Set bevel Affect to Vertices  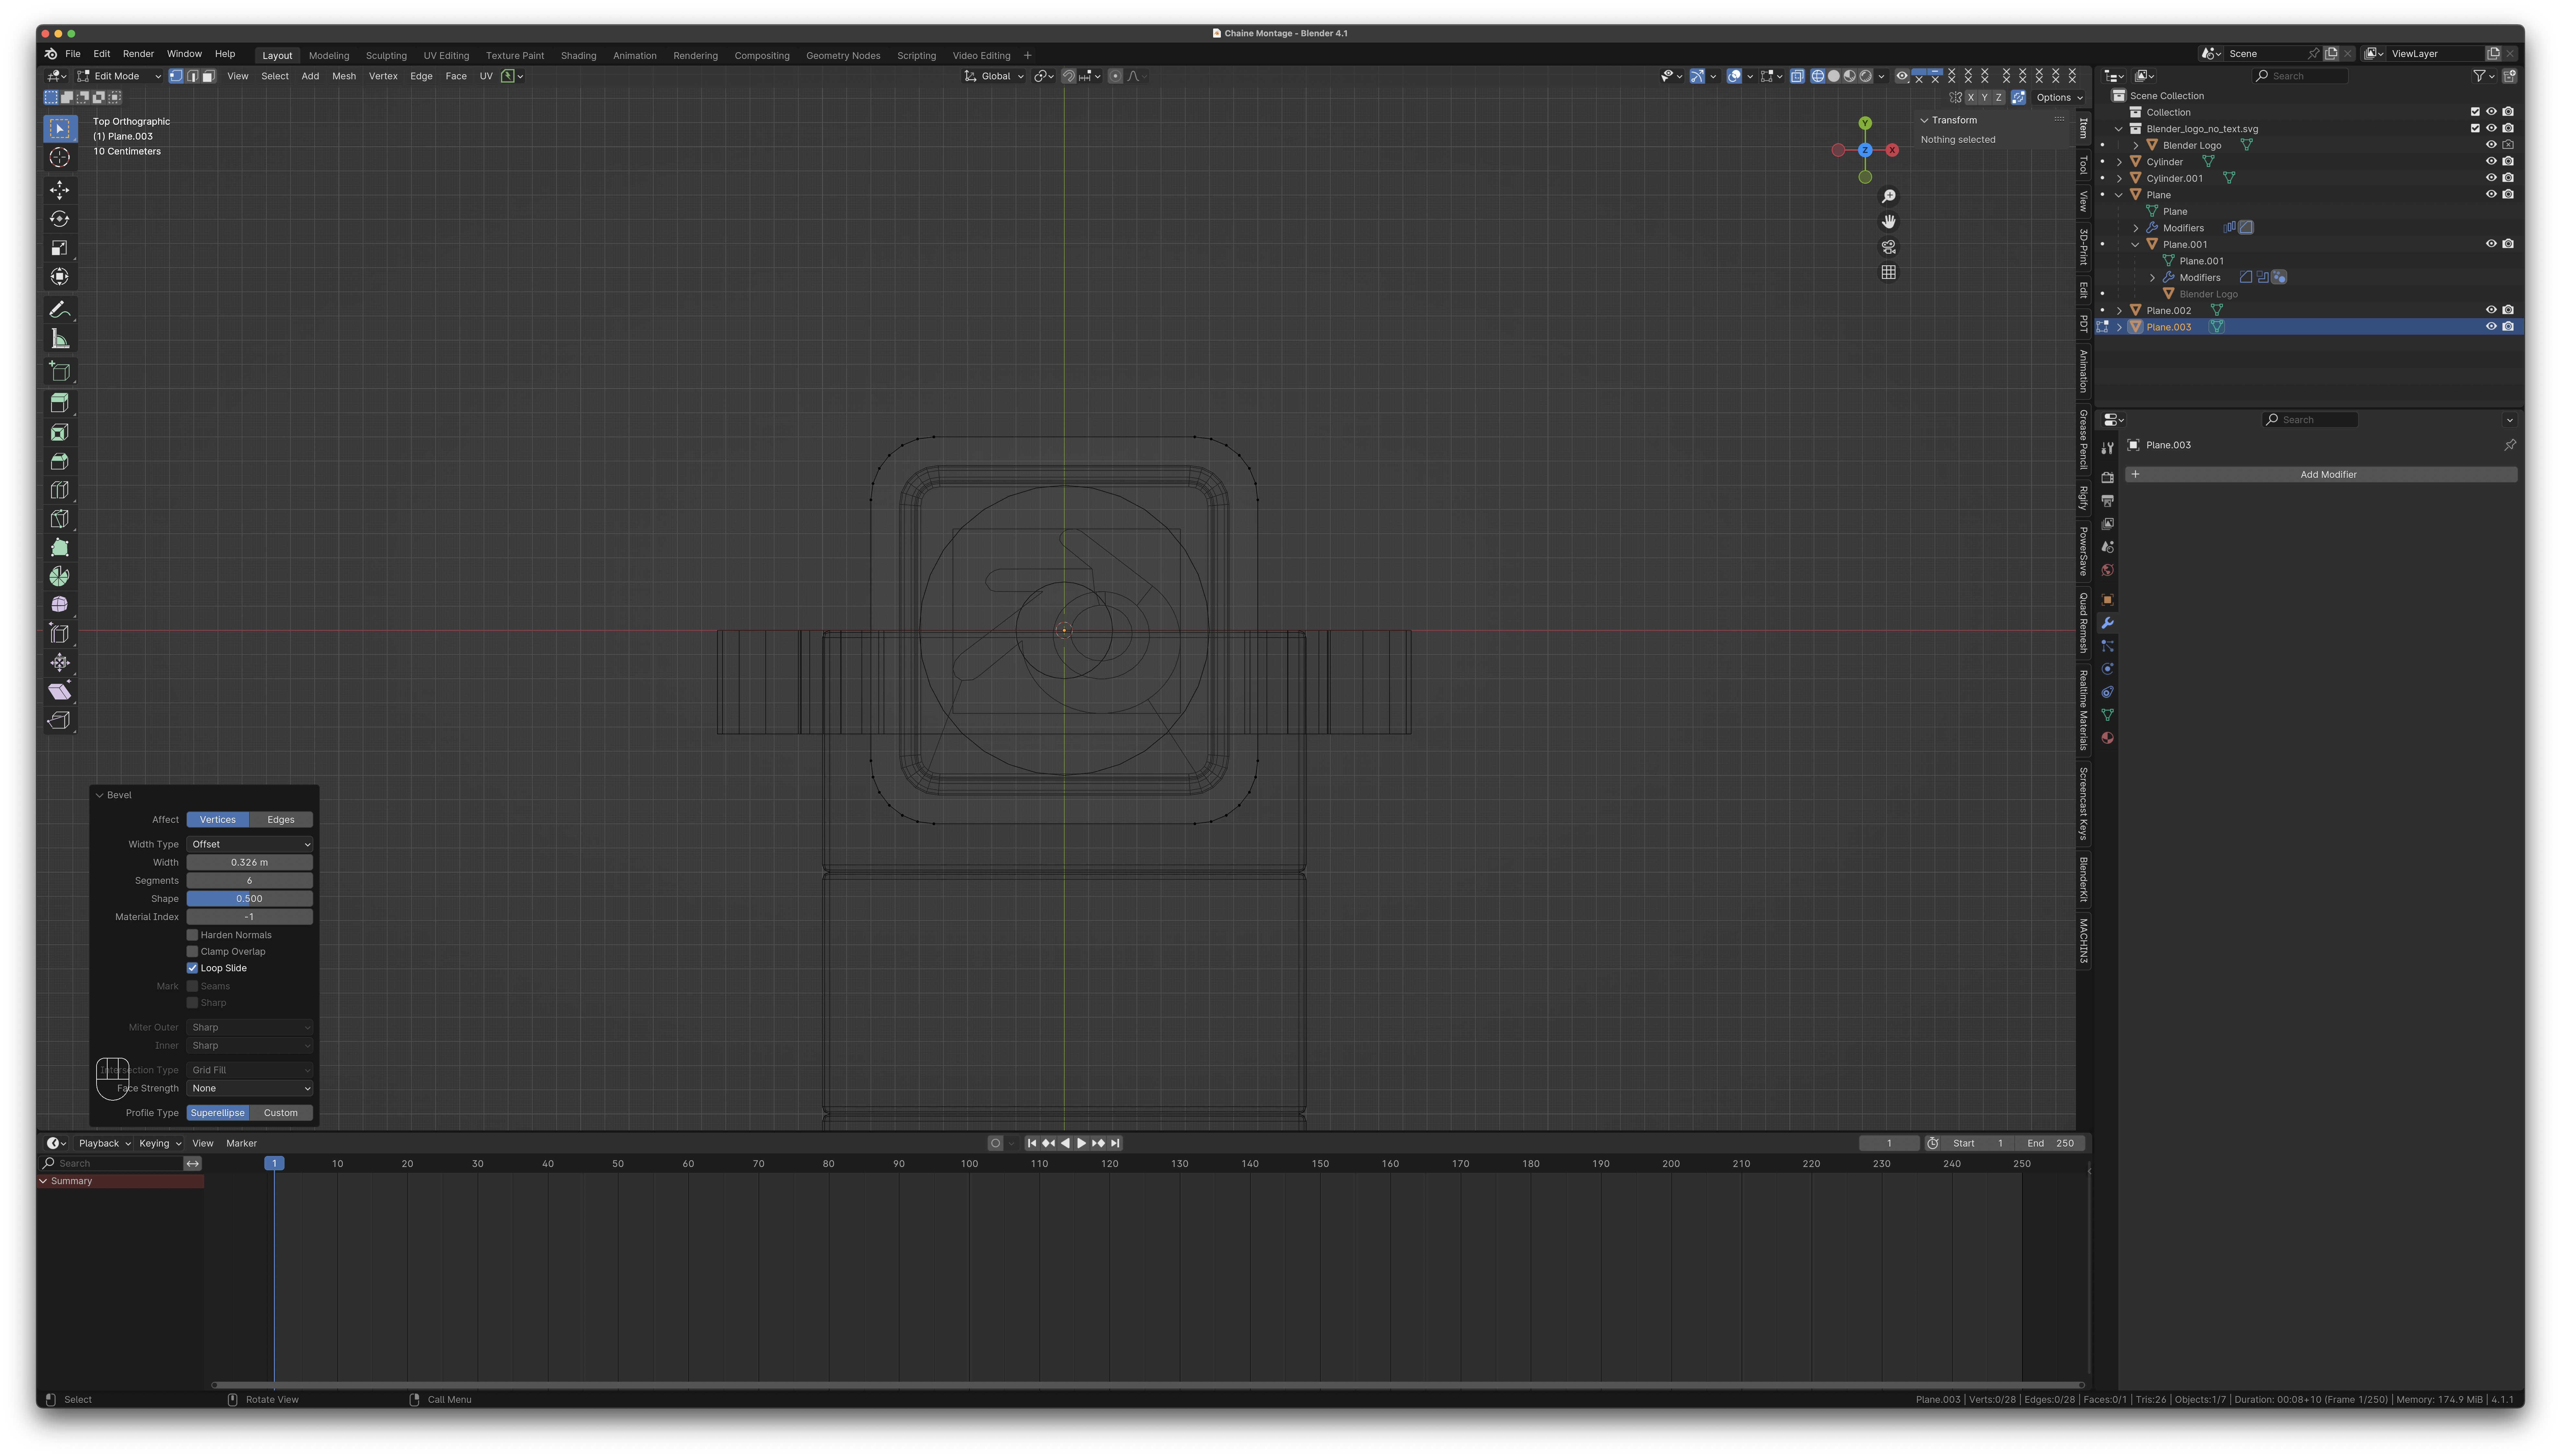[x=218, y=820]
